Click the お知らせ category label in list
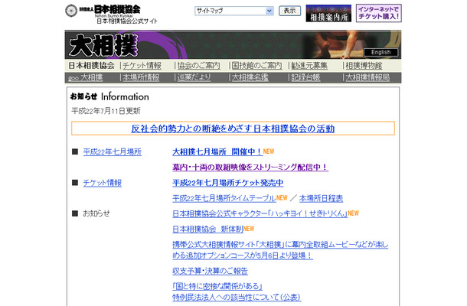Screen dimensions: 467x306 click(96, 213)
